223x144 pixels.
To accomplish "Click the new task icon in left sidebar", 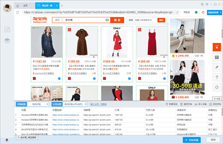I will [x=7, y=30].
